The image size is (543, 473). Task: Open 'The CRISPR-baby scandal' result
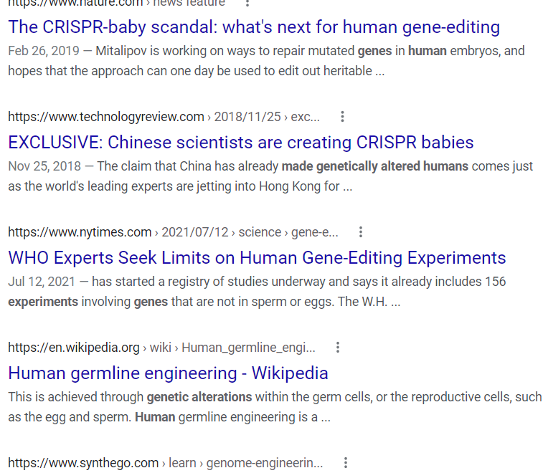tap(254, 27)
